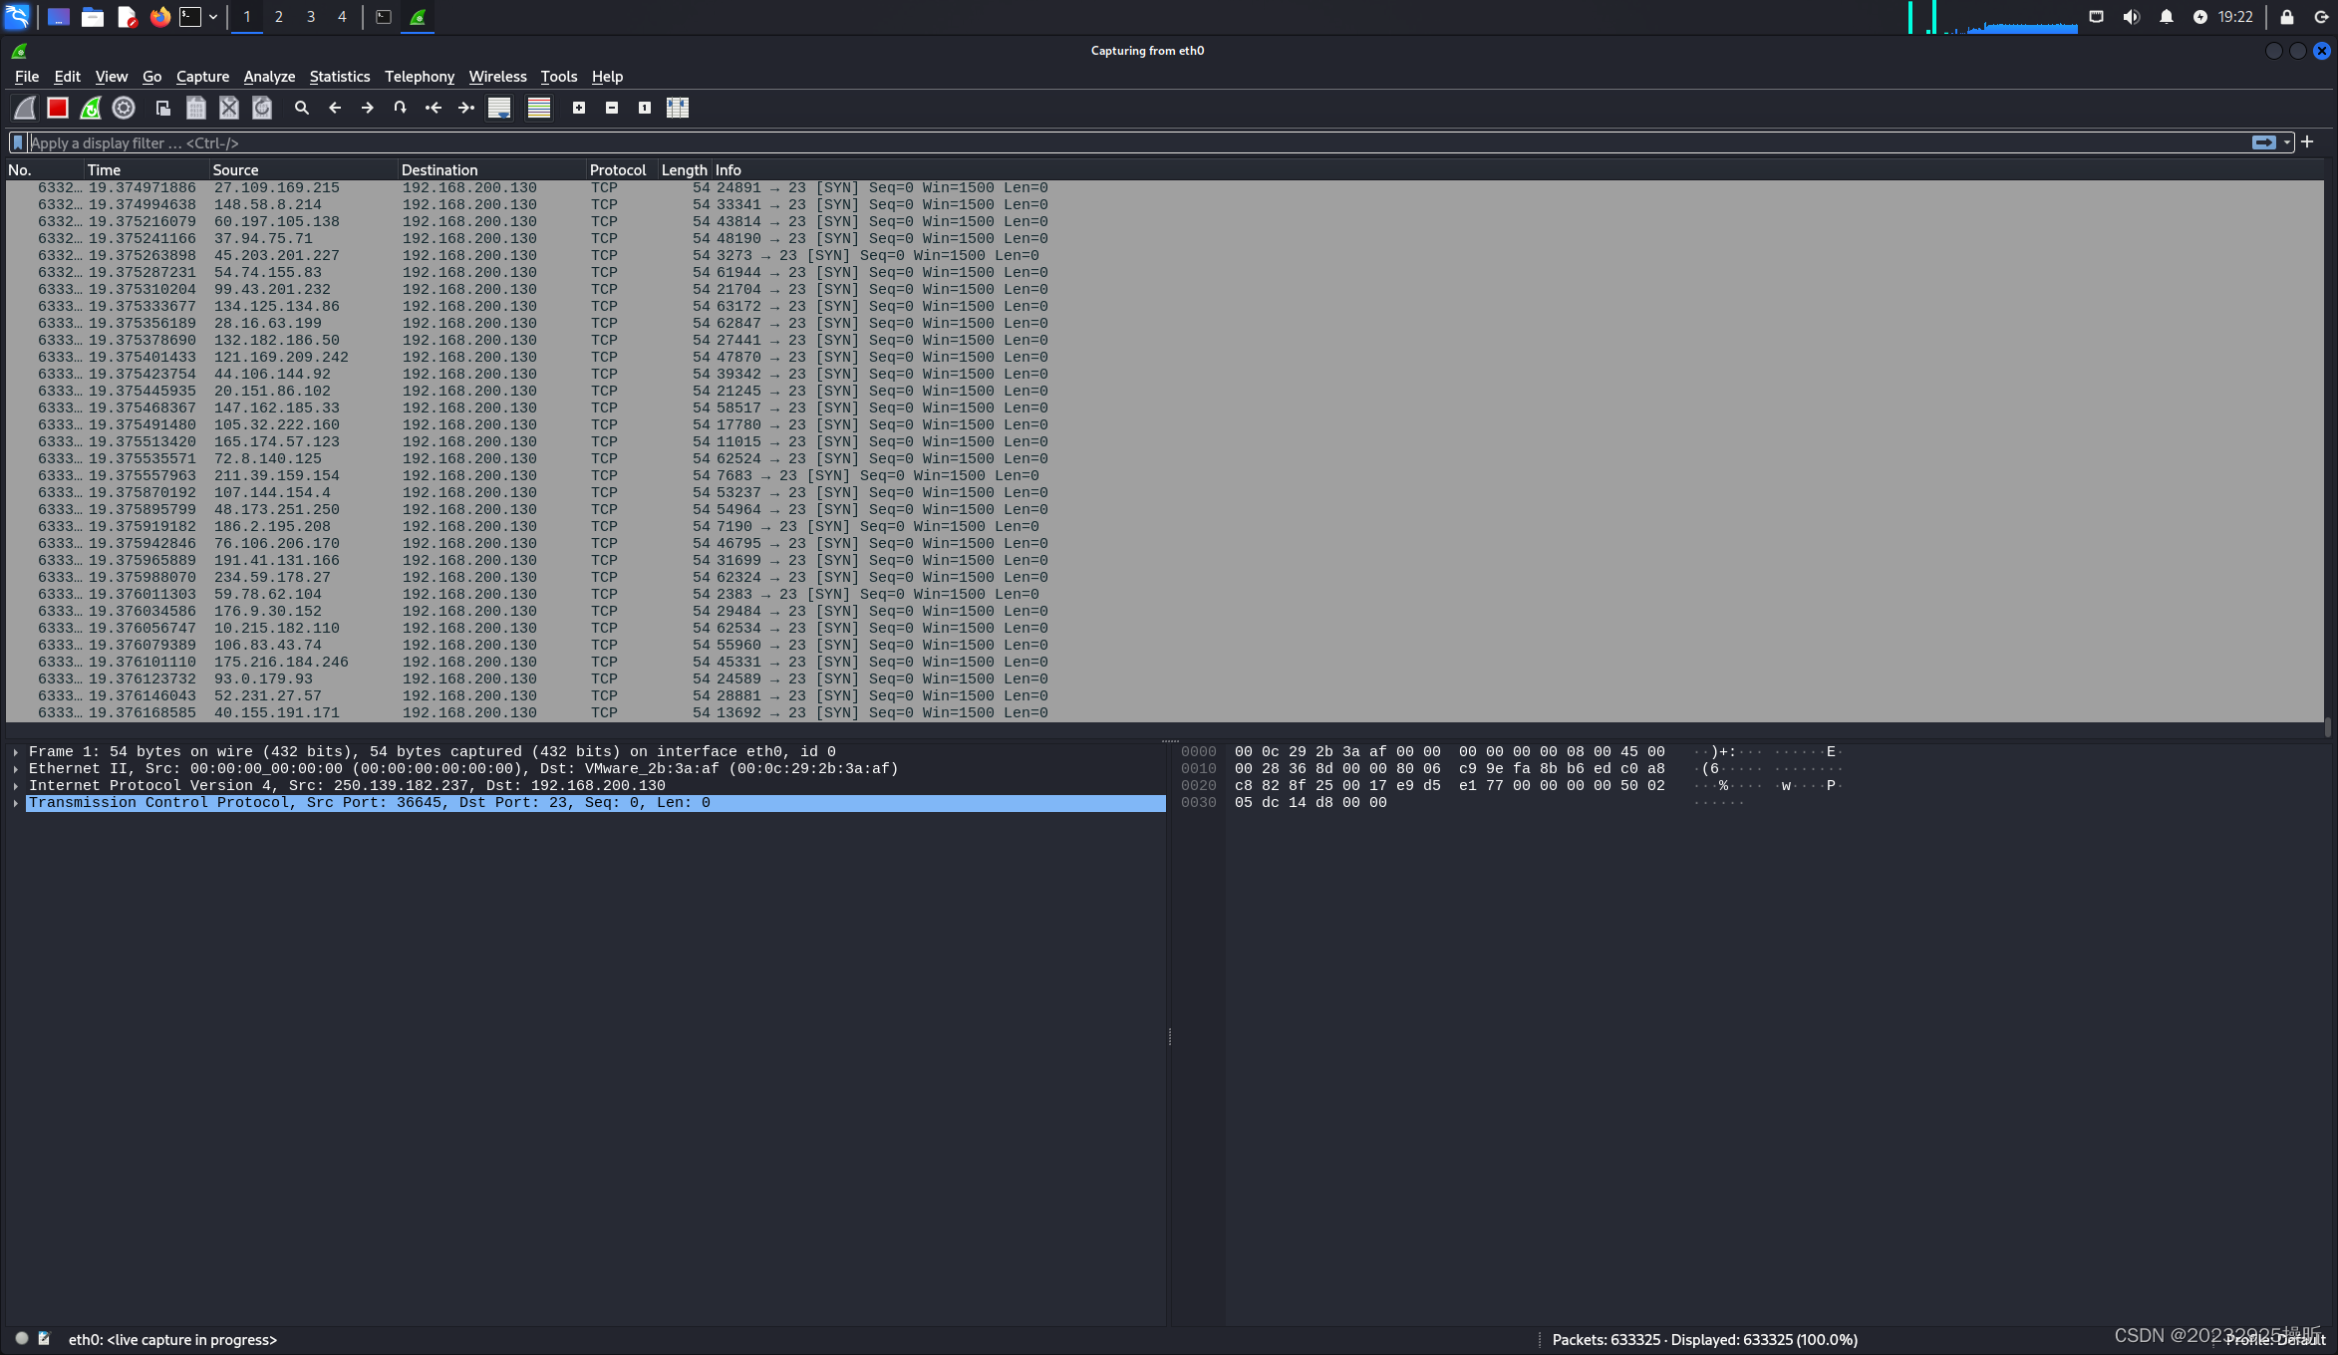Sort packets by Info column header
This screenshot has width=2338, height=1355.
(1518, 170)
